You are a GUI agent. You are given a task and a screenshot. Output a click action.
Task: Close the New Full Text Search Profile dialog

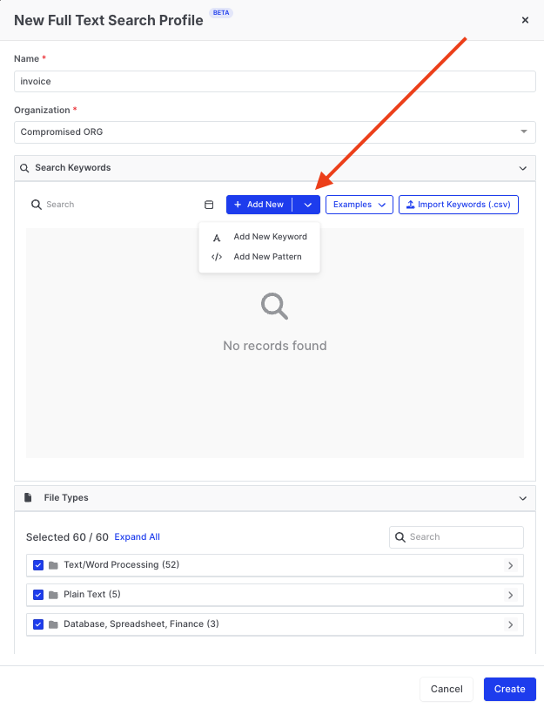pyautogui.click(x=525, y=20)
